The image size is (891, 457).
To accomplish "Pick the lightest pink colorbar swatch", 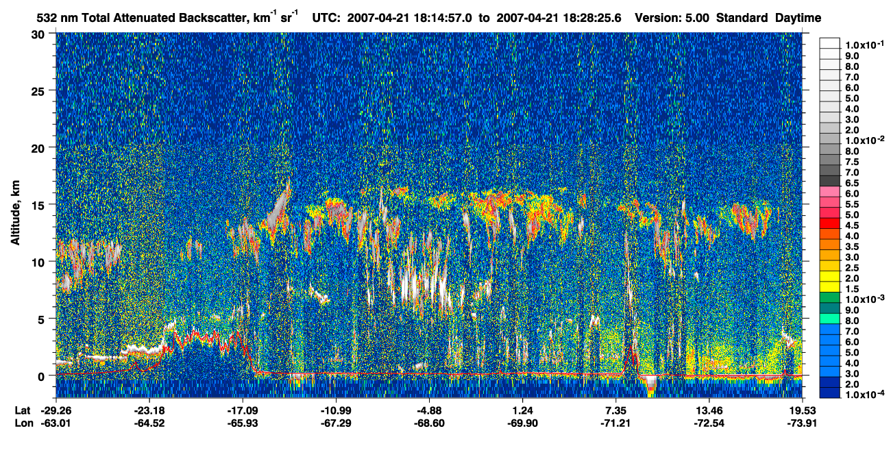I will [830, 191].
